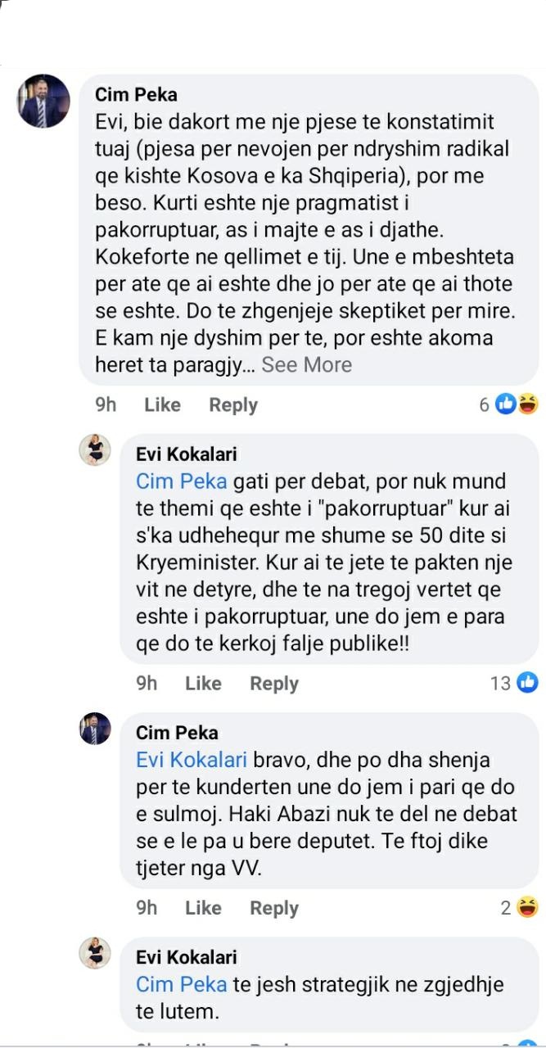This screenshot has width=546, height=1048.
Task: Open the 9h timestamp of Cim Peka's first comment
Action: point(106,404)
